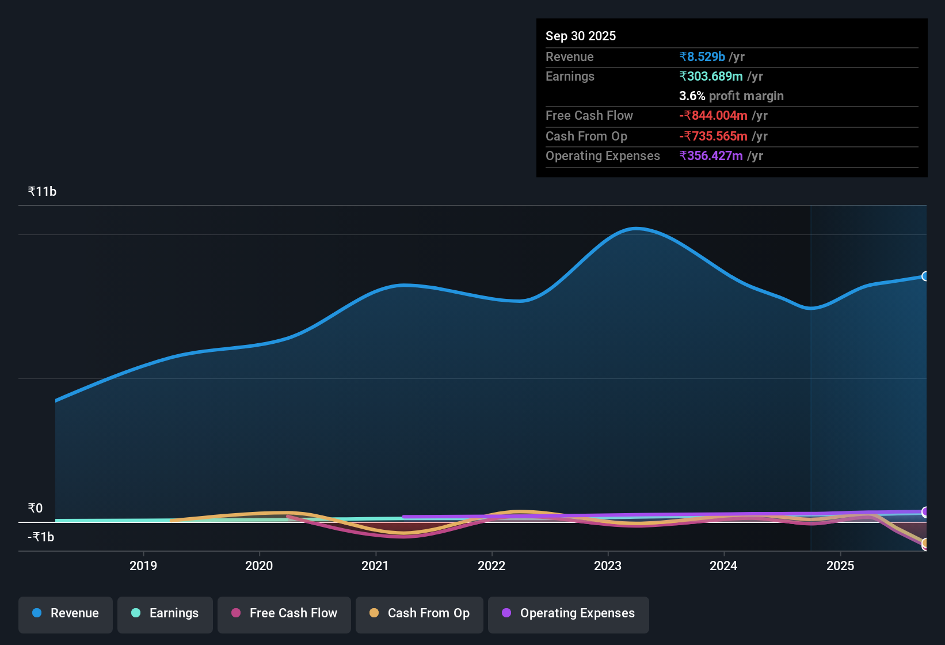Select the Operating Expenses legend button
The image size is (945, 645).
[568, 614]
